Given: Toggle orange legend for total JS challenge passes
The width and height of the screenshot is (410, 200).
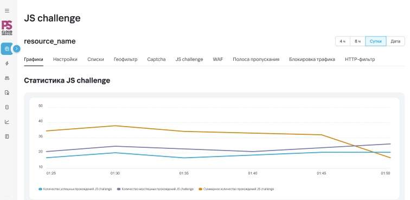Looking at the screenshot, I should click(236, 189).
